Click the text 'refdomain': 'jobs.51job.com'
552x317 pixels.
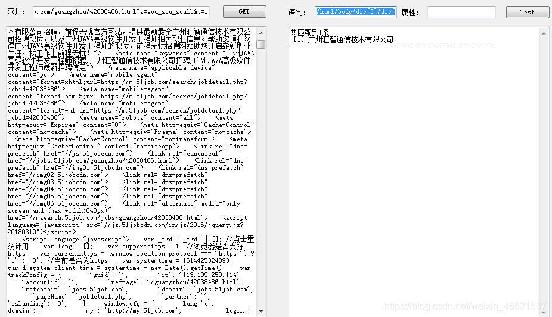[x=75, y=289]
